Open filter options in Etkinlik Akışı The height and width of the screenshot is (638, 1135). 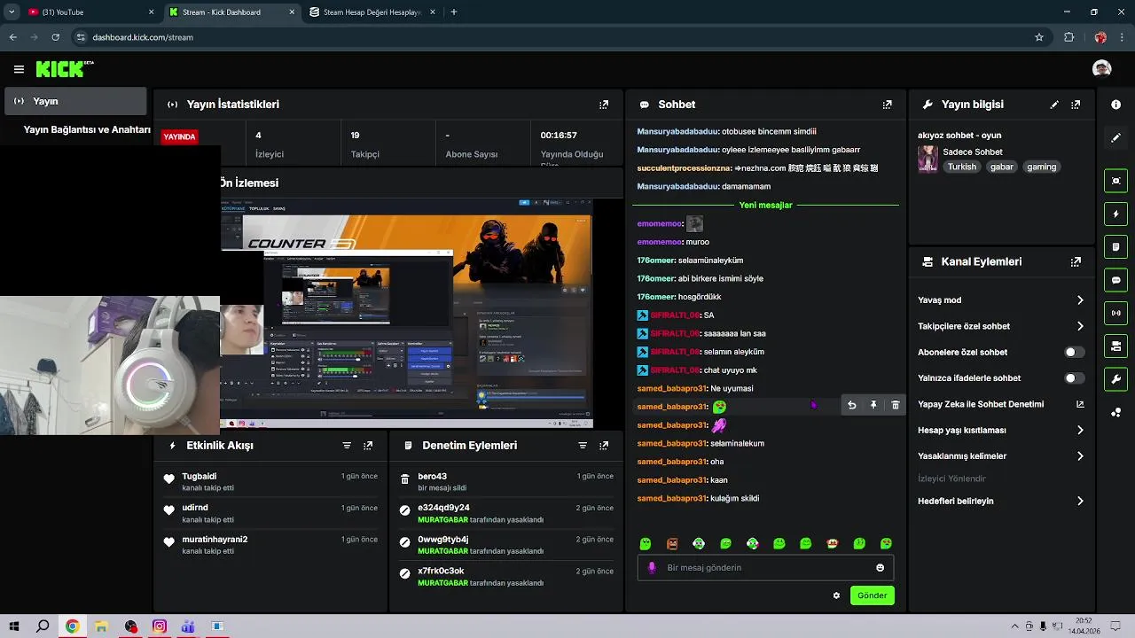[x=347, y=446]
